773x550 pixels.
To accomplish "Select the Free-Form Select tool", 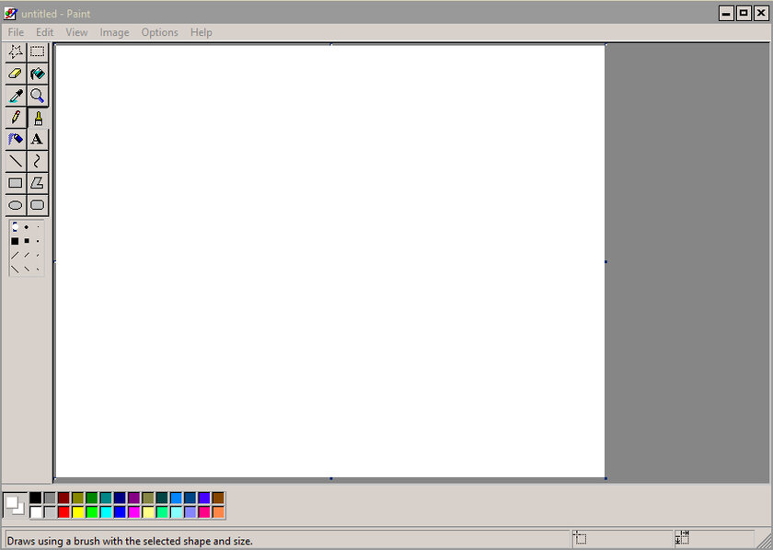I will click(16, 52).
